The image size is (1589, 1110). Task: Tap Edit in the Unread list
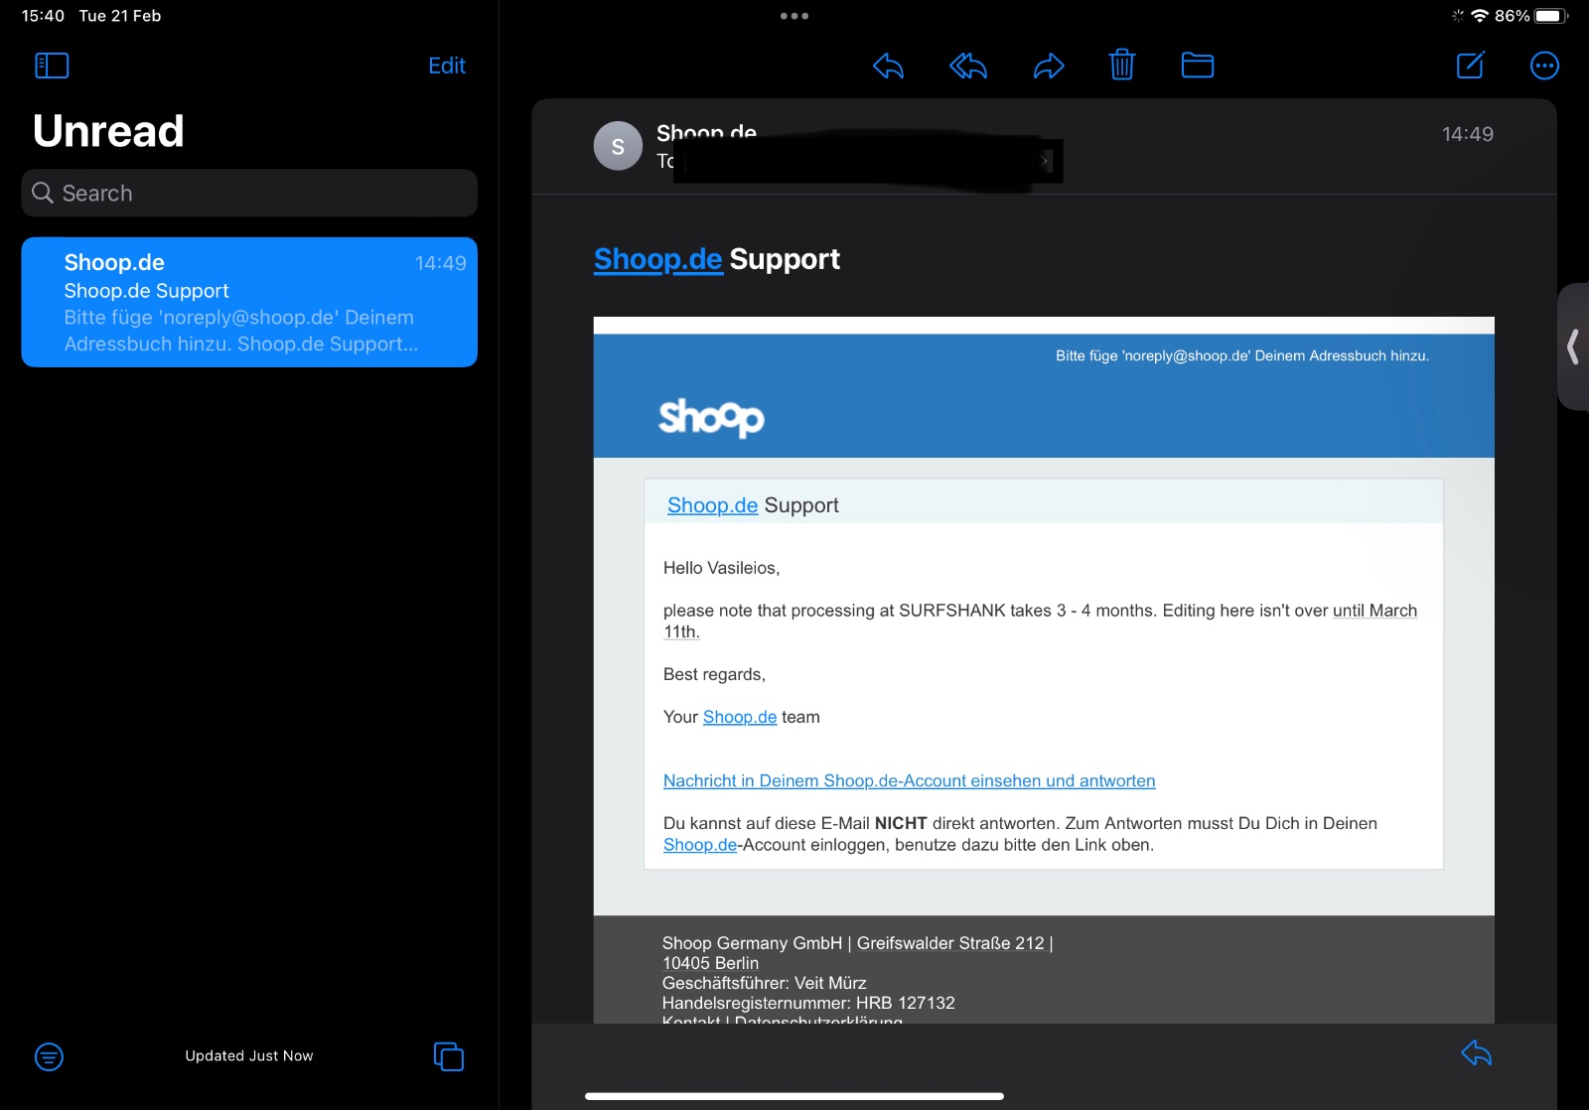(447, 66)
